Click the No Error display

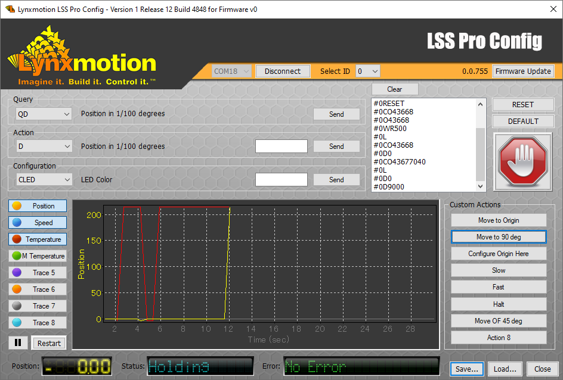tap(361, 366)
